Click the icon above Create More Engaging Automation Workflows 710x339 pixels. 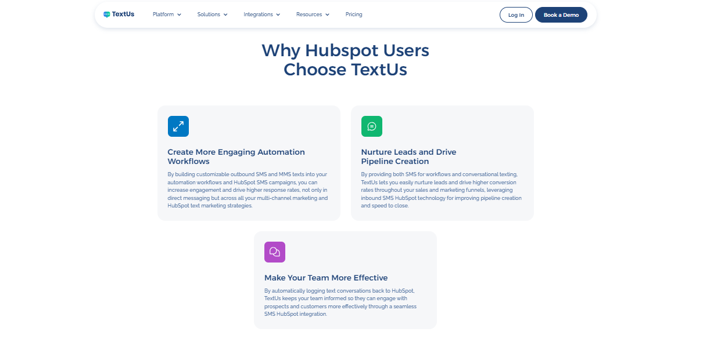click(x=178, y=126)
